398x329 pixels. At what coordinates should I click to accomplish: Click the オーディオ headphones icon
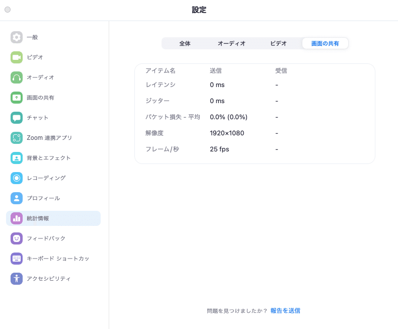(17, 77)
